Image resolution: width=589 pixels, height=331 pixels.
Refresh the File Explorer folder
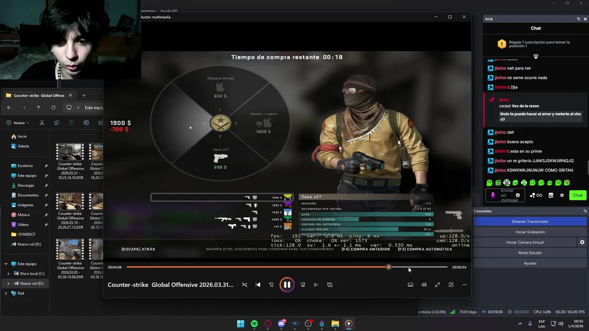[53, 108]
